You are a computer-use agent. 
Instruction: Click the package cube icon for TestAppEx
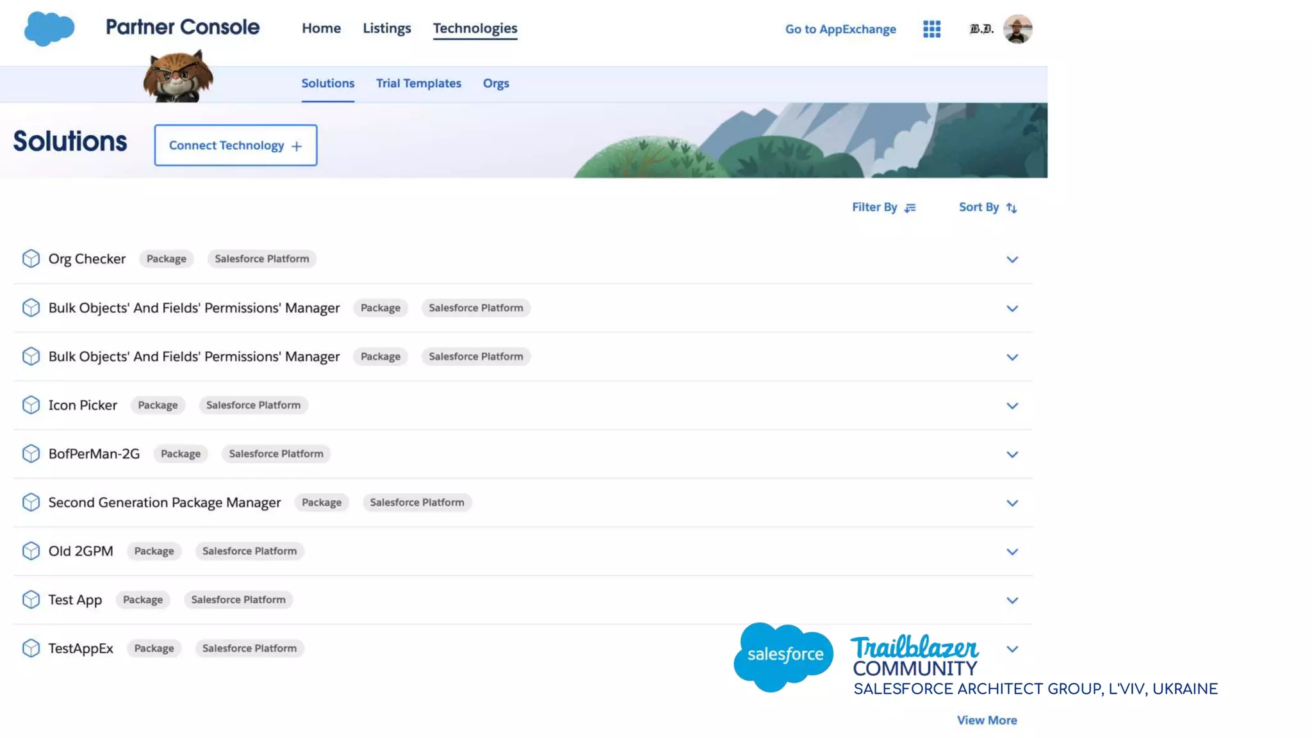point(31,648)
